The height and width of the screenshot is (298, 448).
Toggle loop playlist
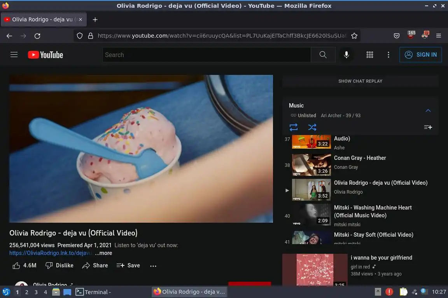click(x=294, y=127)
